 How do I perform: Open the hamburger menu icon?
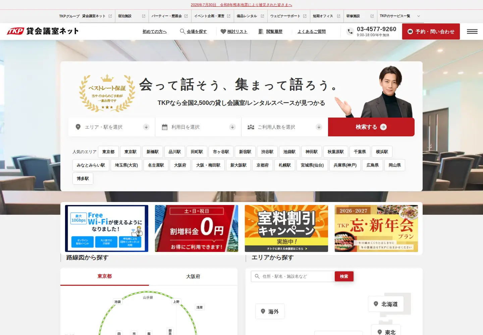(x=472, y=31)
